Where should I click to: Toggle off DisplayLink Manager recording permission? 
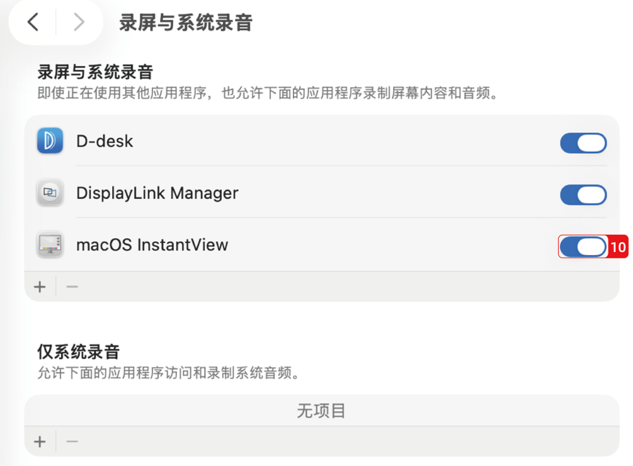click(583, 195)
